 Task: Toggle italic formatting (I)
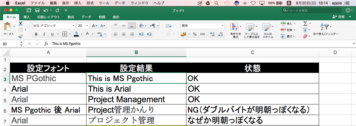click(44, 34)
